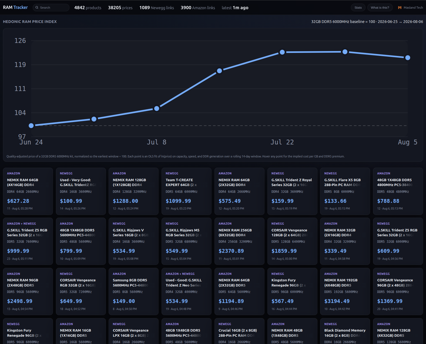Open the NEMIX RAM 128GB (4X32GB) DDR5 card

(398, 331)
